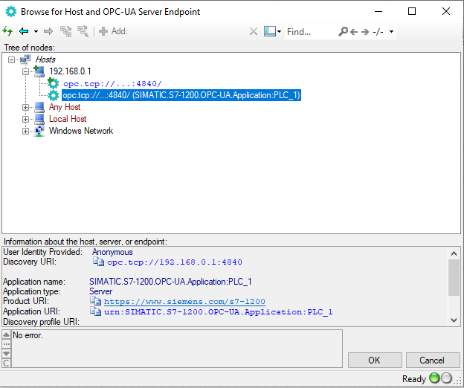The height and width of the screenshot is (388, 464).
Task: Go back with the blue left arrow
Action: (24, 31)
